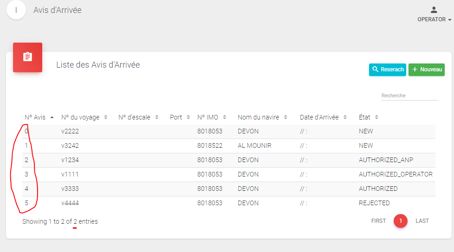454x252 pixels.
Task: Expand the OPERATOR dropdown
Action: click(435, 19)
